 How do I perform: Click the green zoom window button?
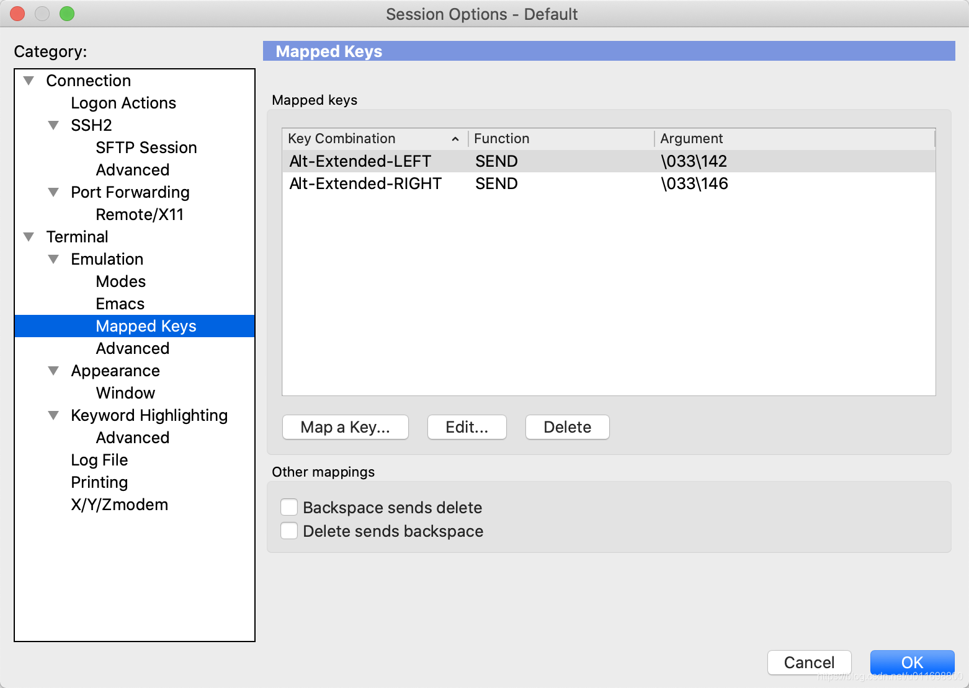pos(67,14)
